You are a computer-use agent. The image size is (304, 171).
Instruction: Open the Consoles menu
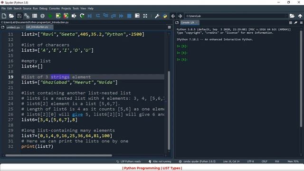54,9
